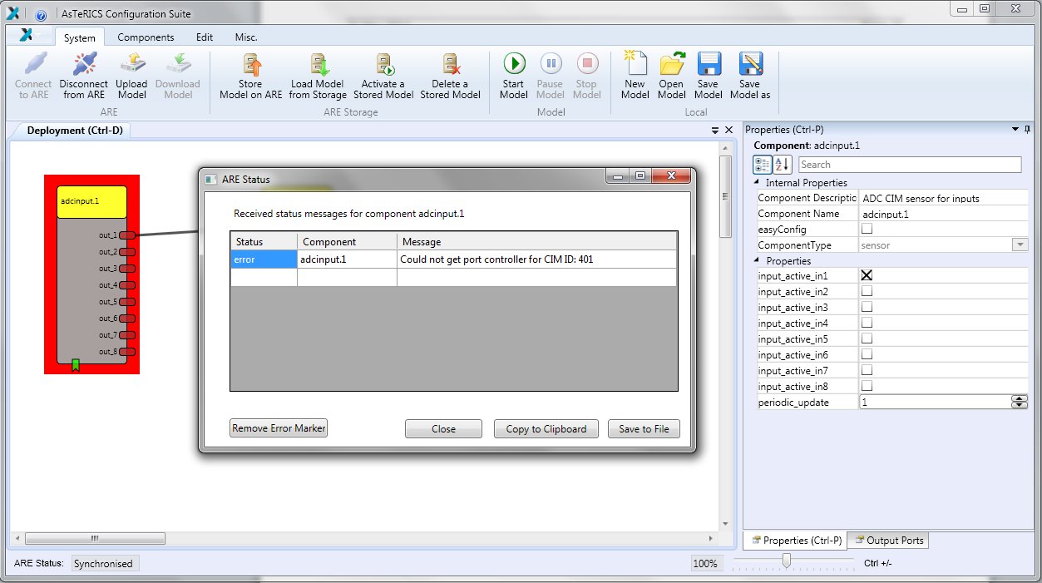The width and height of the screenshot is (1042, 583).
Task: Click Load Model from Storage icon
Action: click(x=318, y=64)
